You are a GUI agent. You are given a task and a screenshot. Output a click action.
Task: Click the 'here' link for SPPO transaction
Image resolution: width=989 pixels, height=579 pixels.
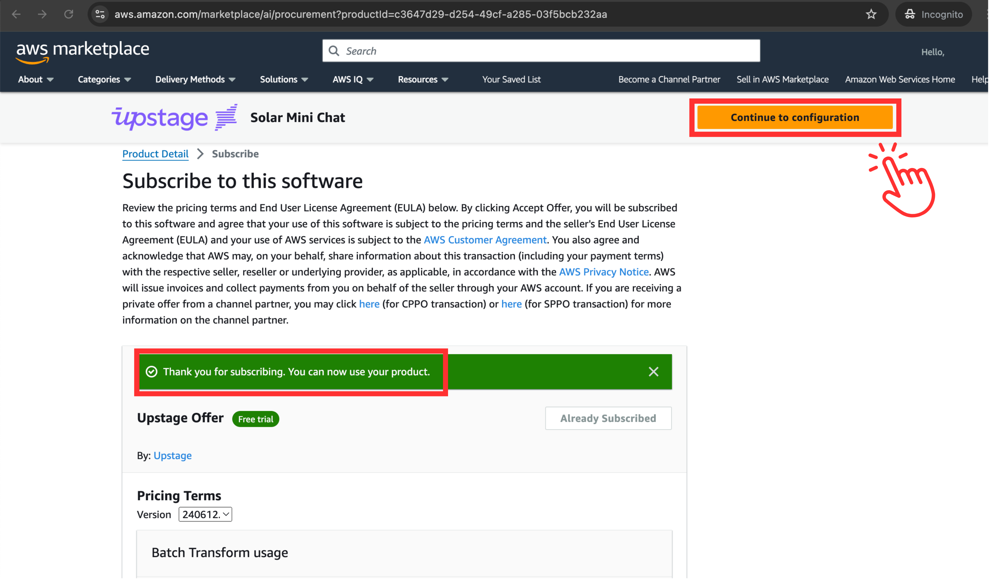512,304
